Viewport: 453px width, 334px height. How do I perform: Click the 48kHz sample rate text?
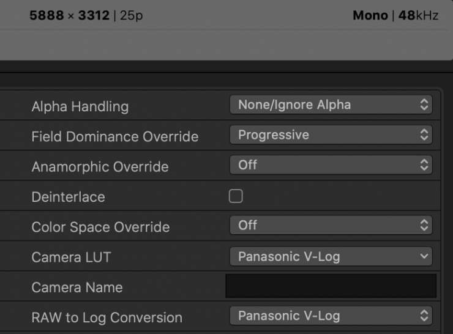click(419, 15)
